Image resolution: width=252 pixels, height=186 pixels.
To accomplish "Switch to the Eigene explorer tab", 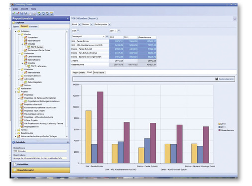I will (x=16, y=26).
